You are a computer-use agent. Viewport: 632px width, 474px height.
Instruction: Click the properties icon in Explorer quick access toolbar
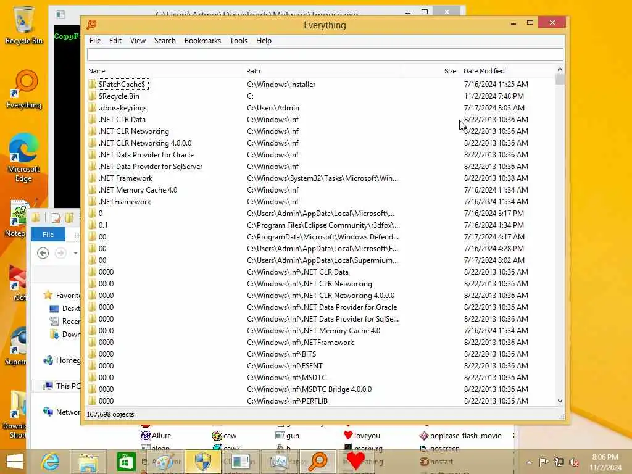(56, 218)
